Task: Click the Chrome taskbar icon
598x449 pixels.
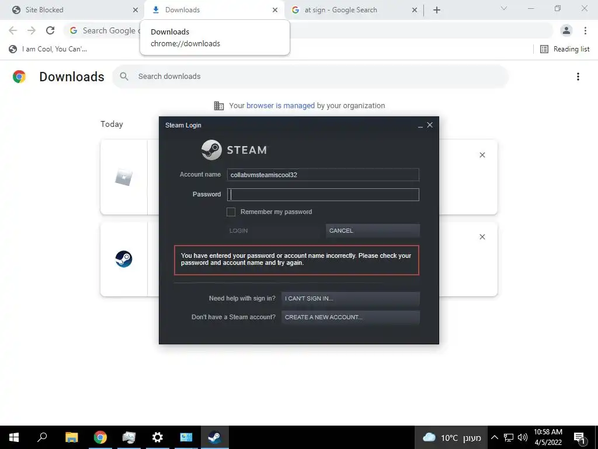Action: click(x=100, y=437)
